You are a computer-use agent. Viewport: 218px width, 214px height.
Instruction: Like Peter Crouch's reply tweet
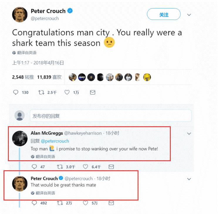[x=85, y=203]
